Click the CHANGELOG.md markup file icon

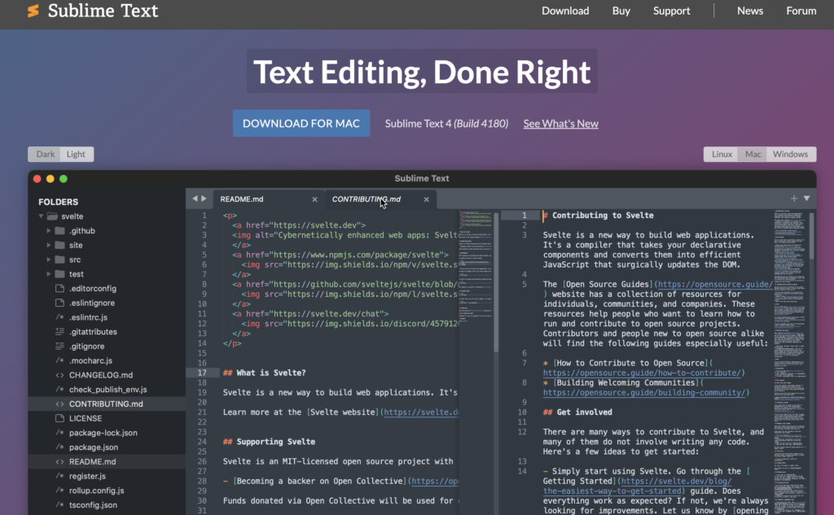pos(59,375)
